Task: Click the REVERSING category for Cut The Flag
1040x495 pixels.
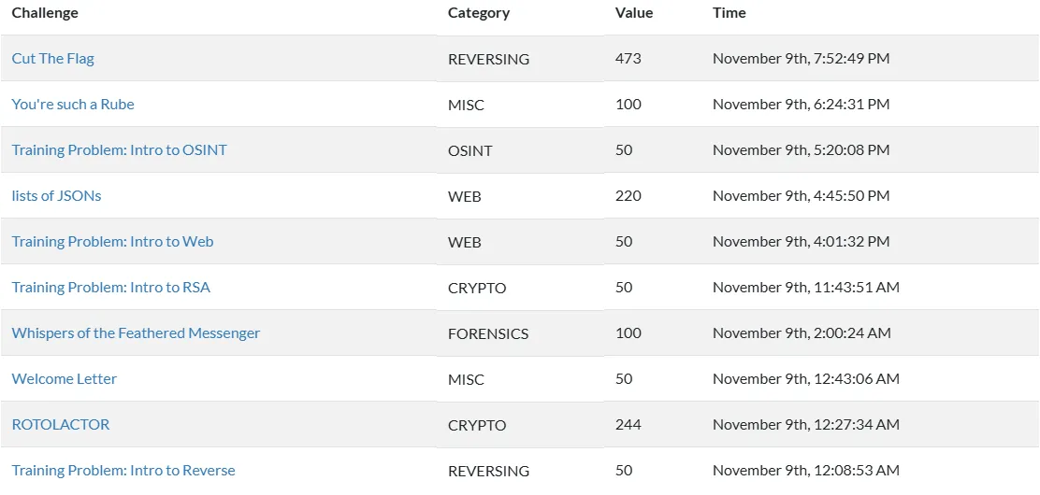Action: coord(488,59)
